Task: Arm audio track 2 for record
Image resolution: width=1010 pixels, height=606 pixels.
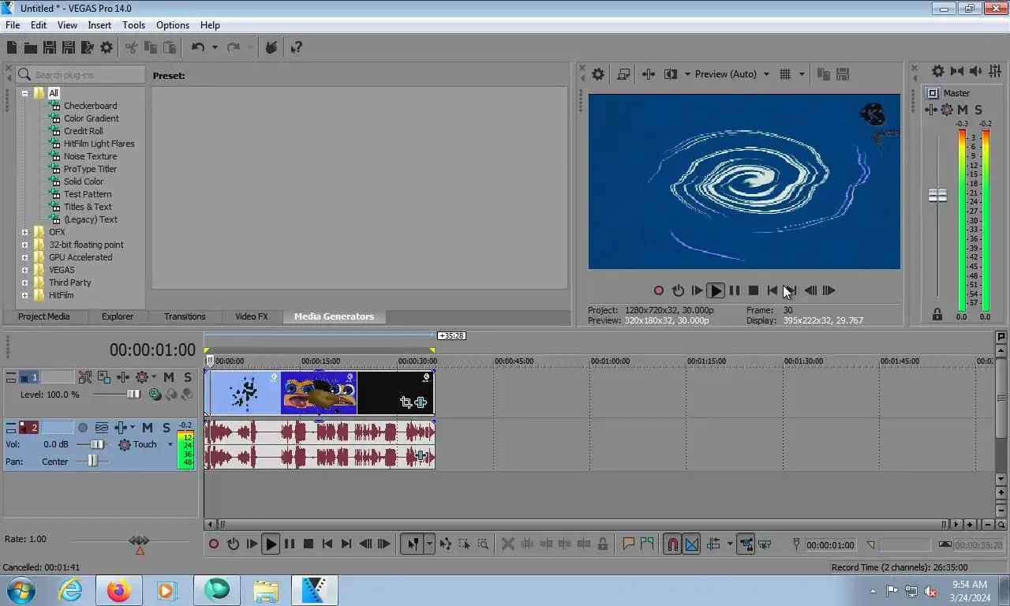Action: tap(82, 428)
